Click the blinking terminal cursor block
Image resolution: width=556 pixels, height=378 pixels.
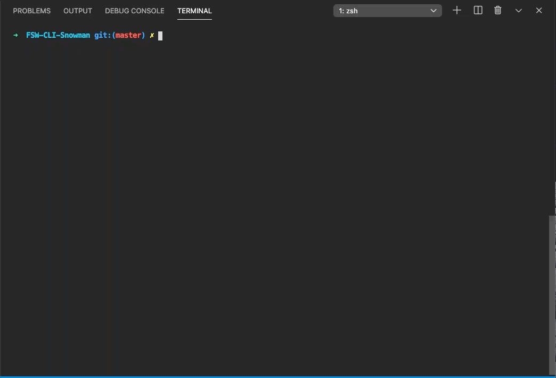(x=160, y=36)
